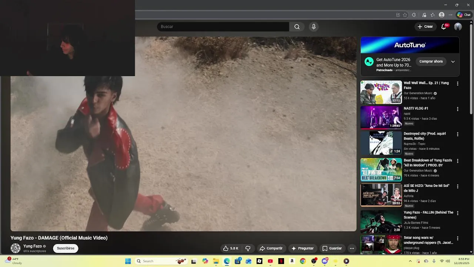Screen dimensions: 474x267
Task: Like the video with thumbs up
Action: (x=231, y=248)
